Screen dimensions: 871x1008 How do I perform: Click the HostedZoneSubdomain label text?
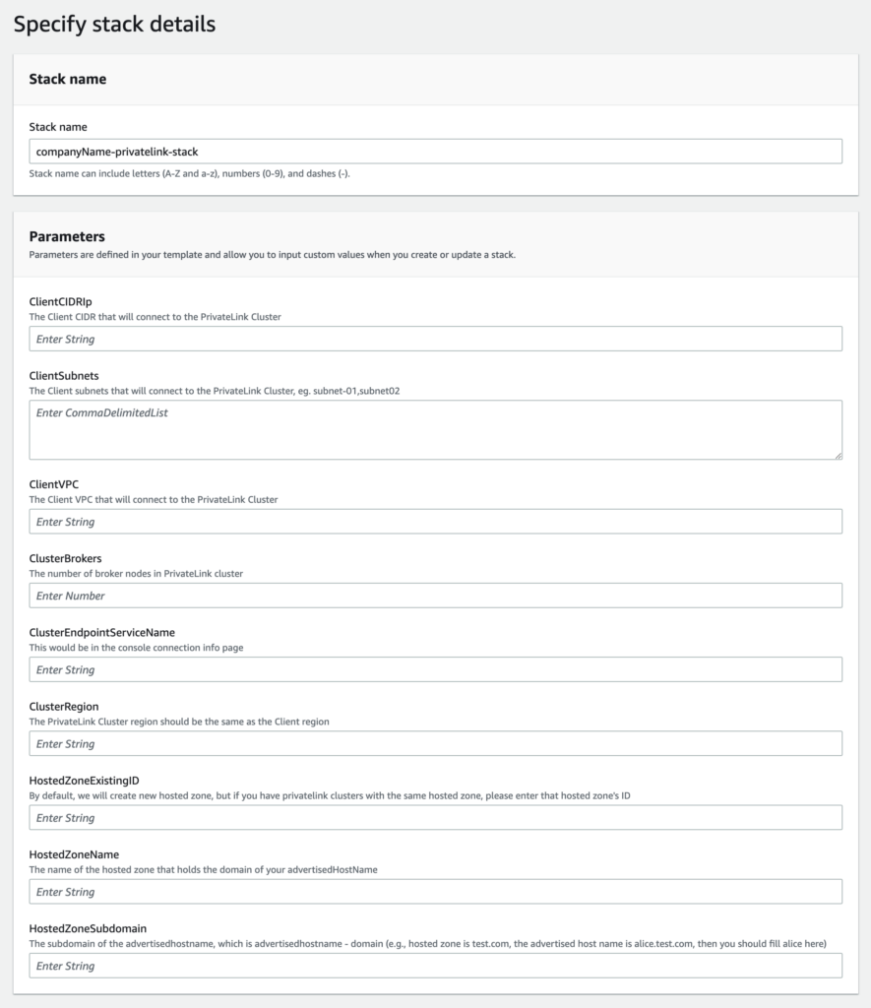[x=88, y=928]
